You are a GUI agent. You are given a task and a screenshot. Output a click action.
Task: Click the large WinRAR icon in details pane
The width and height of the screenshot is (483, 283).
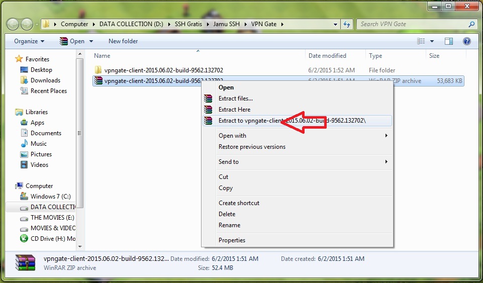[x=25, y=263]
